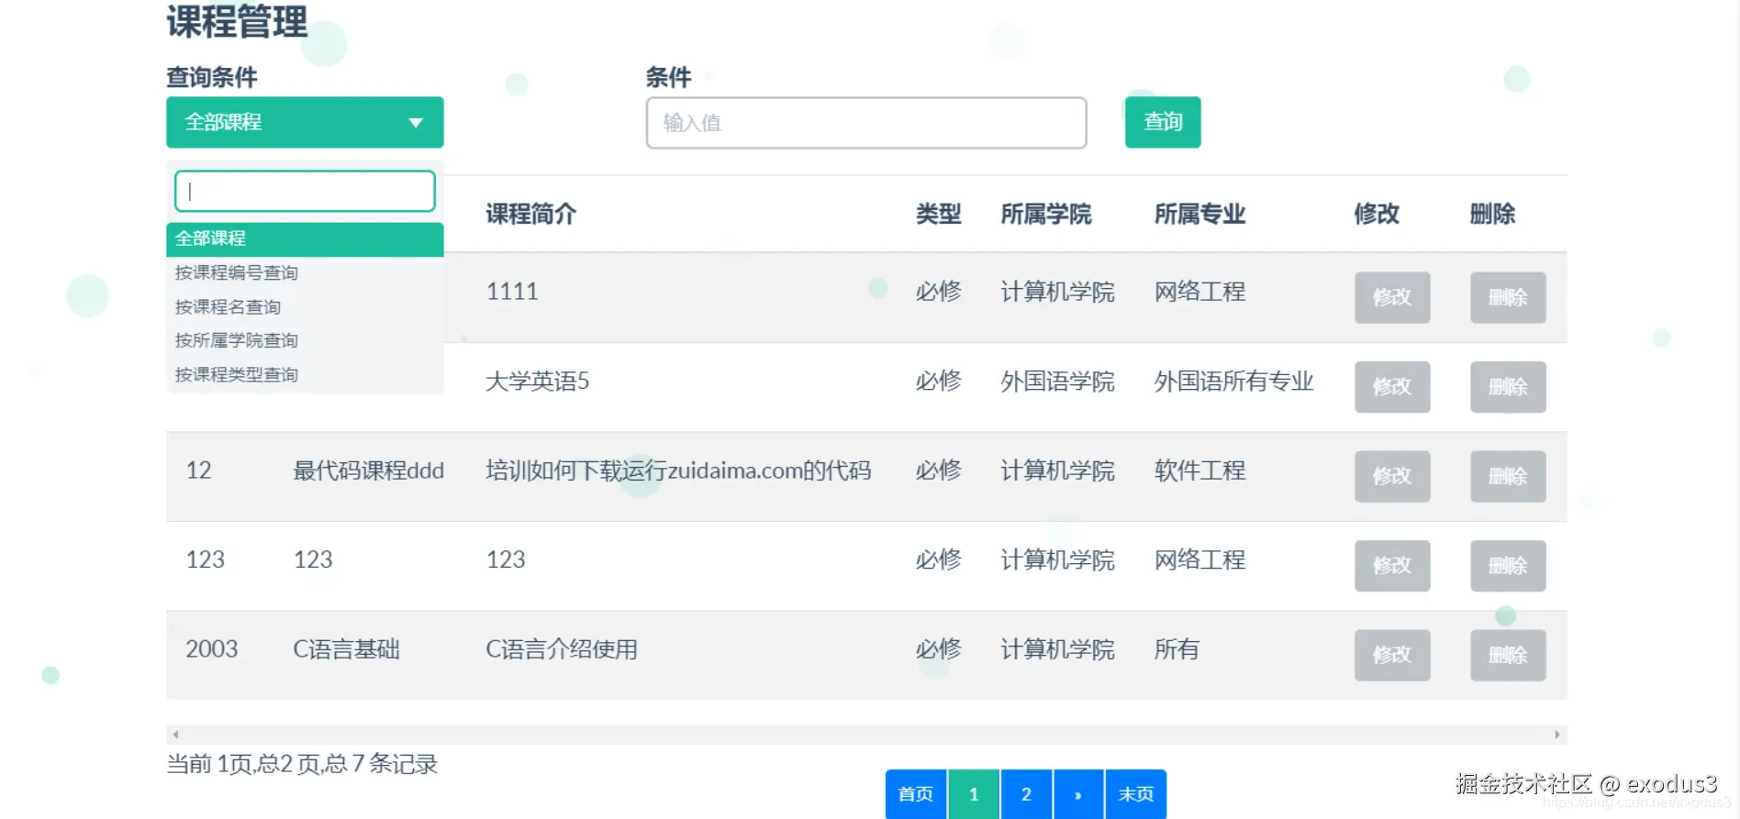Click the horizontal scrollbar right arrow
This screenshot has width=1740, height=819.
point(1557,734)
